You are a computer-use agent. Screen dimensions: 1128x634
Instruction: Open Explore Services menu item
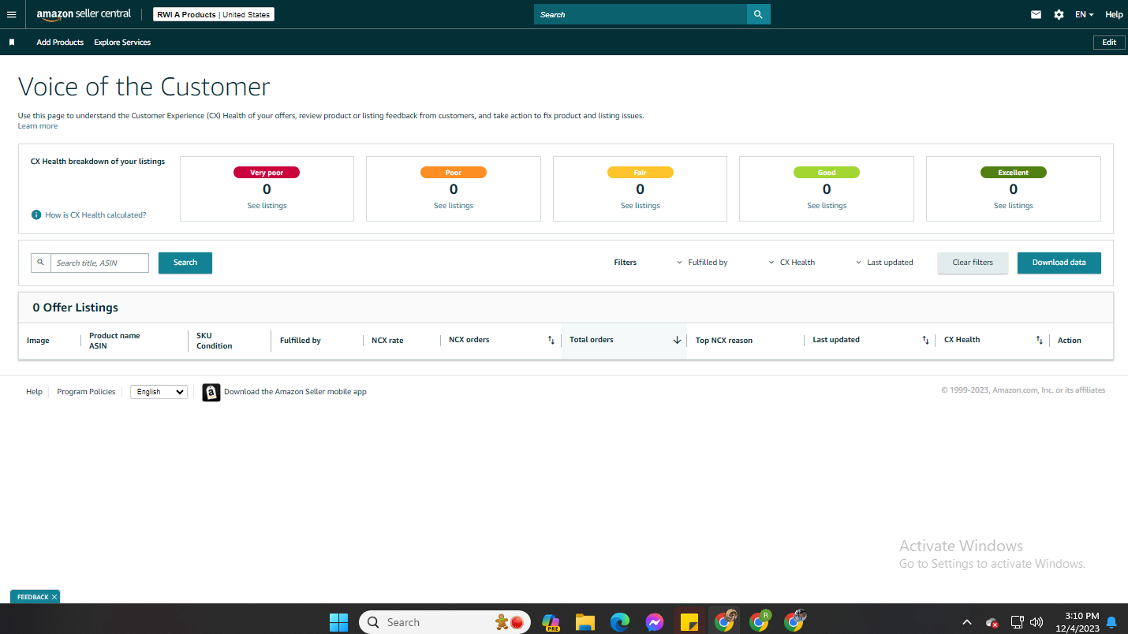pyautogui.click(x=122, y=43)
